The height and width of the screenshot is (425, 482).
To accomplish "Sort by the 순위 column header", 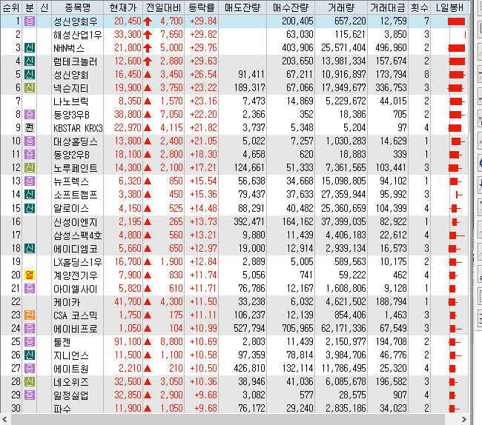I will [11, 7].
